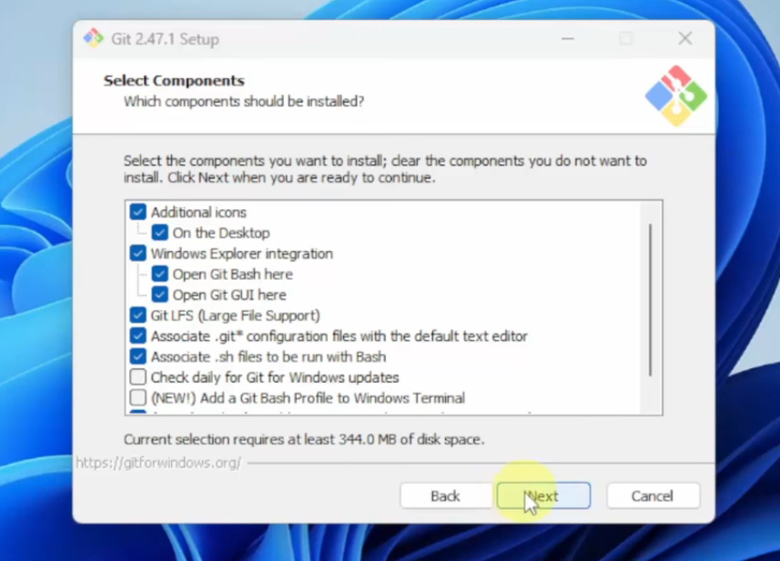The width and height of the screenshot is (780, 561).
Task: Click the components list scrollbar
Action: coord(650,300)
